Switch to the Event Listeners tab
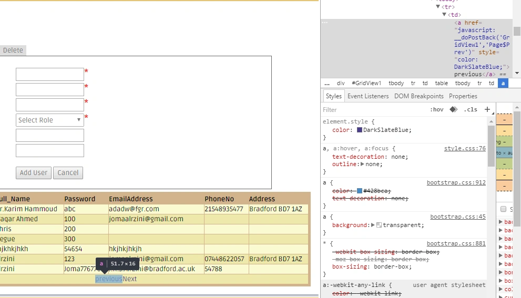The image size is (521, 298). (368, 96)
